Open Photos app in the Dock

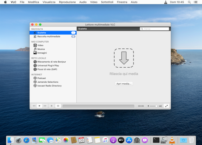click(66, 140)
